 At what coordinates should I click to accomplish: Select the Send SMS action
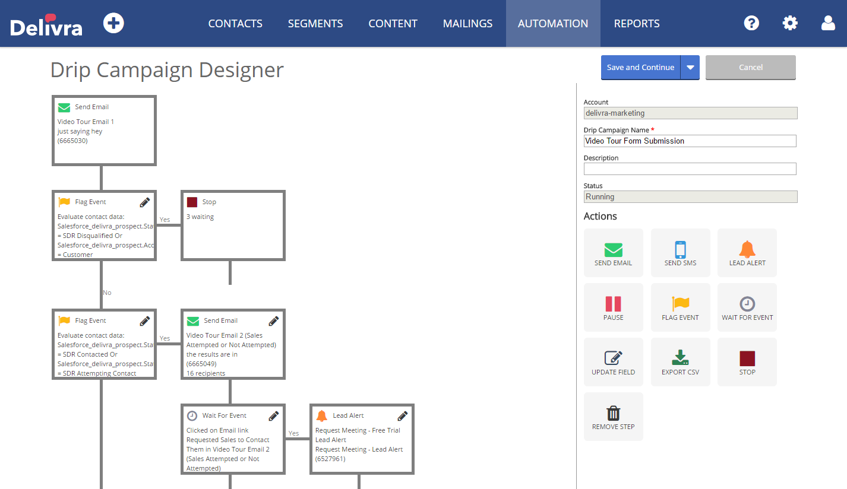pyautogui.click(x=681, y=253)
